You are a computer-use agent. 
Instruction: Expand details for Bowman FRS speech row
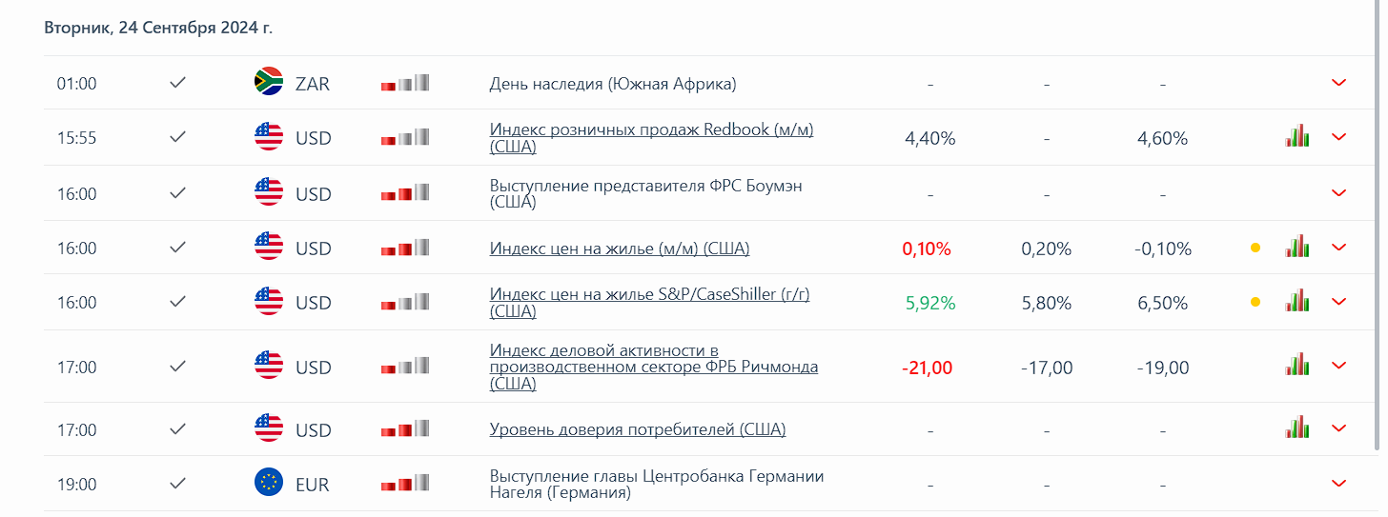pyautogui.click(x=1338, y=193)
